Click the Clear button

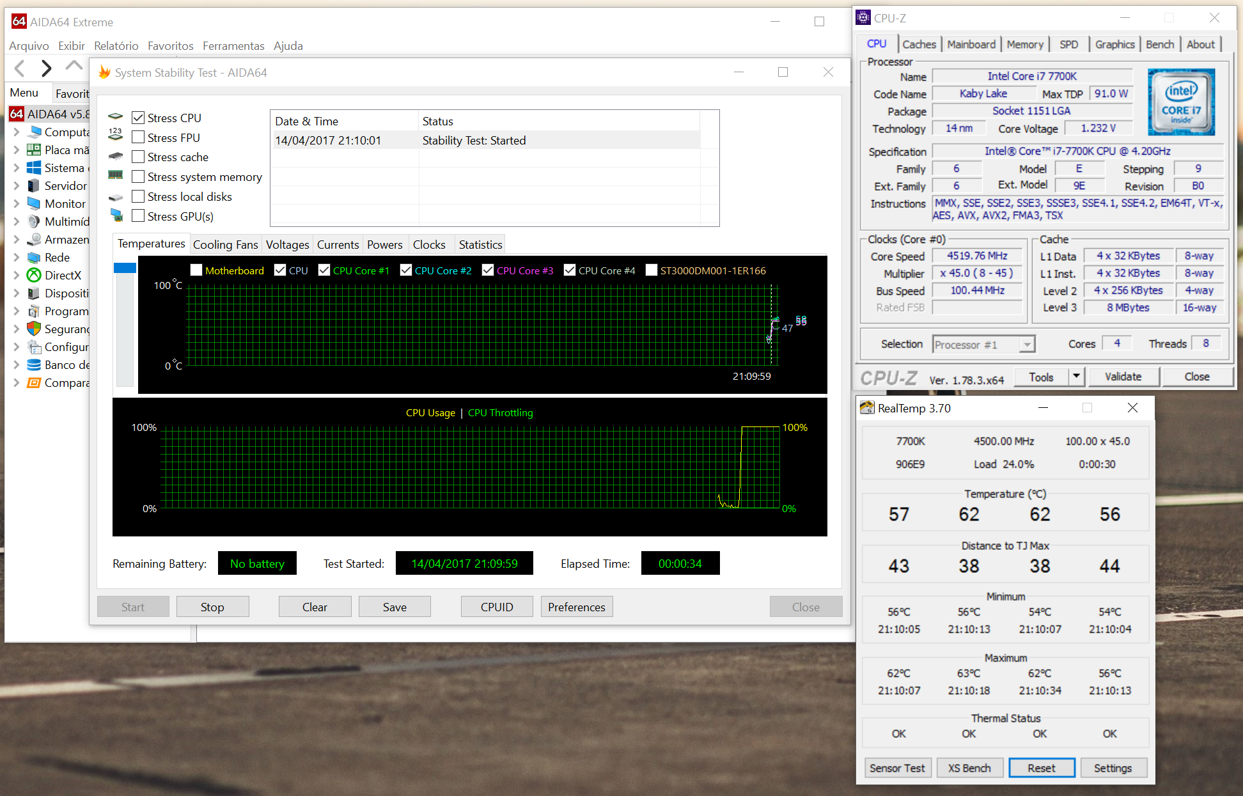pyautogui.click(x=315, y=607)
